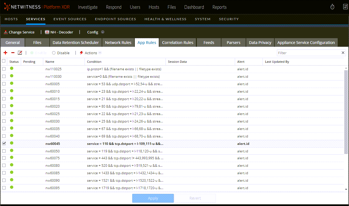This screenshot has width=349, height=206.
Task: Click the edit pencil icon
Action: [x=20, y=53]
